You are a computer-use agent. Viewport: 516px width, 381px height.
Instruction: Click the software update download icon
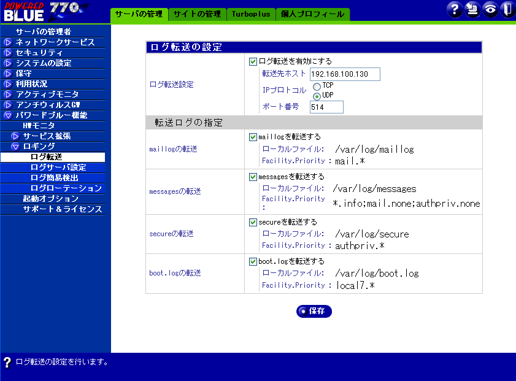tap(472, 9)
